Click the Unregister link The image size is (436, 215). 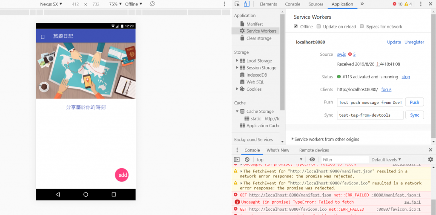point(414,42)
